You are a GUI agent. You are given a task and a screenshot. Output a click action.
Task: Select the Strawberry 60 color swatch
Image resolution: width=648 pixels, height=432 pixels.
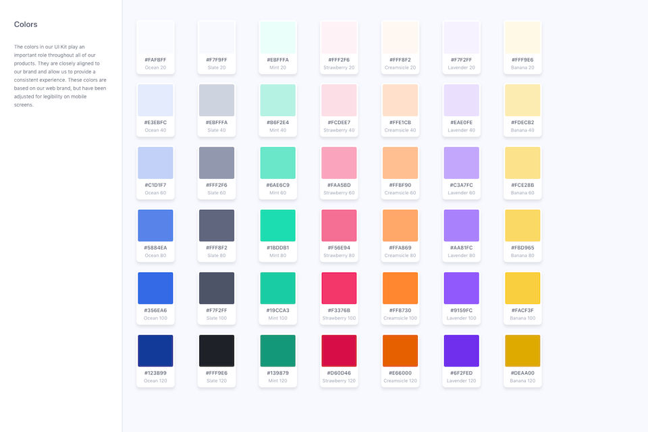[x=339, y=163]
